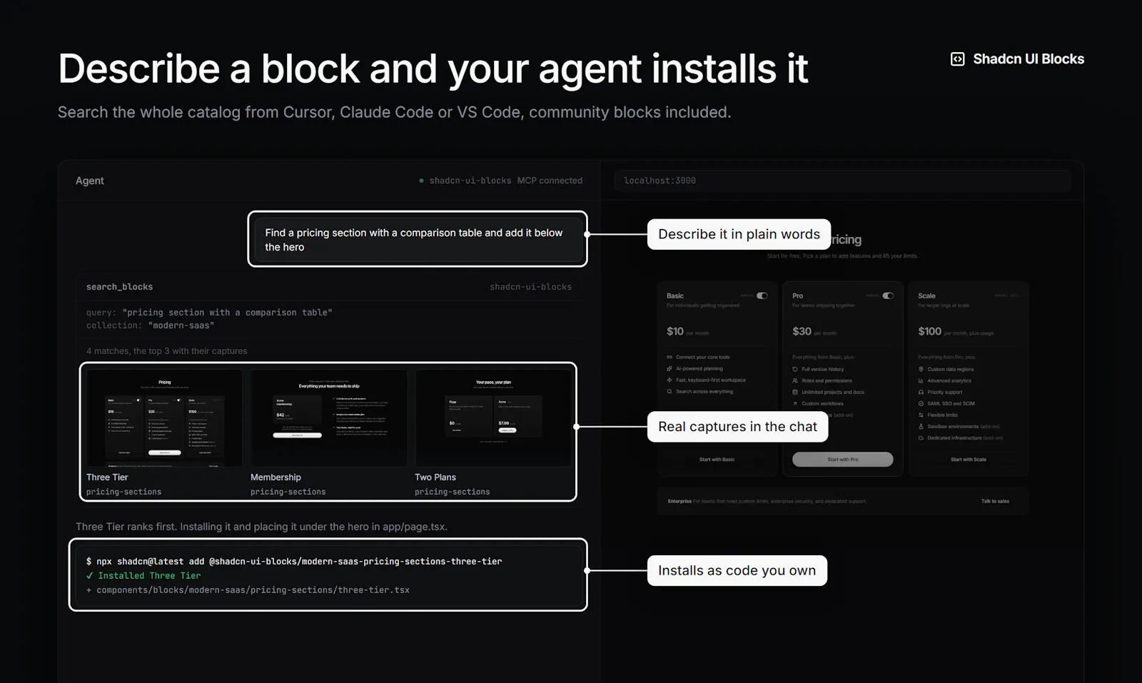This screenshot has width=1142, height=683.
Task: Click the green MCP connected status dot
Action: coord(421,181)
